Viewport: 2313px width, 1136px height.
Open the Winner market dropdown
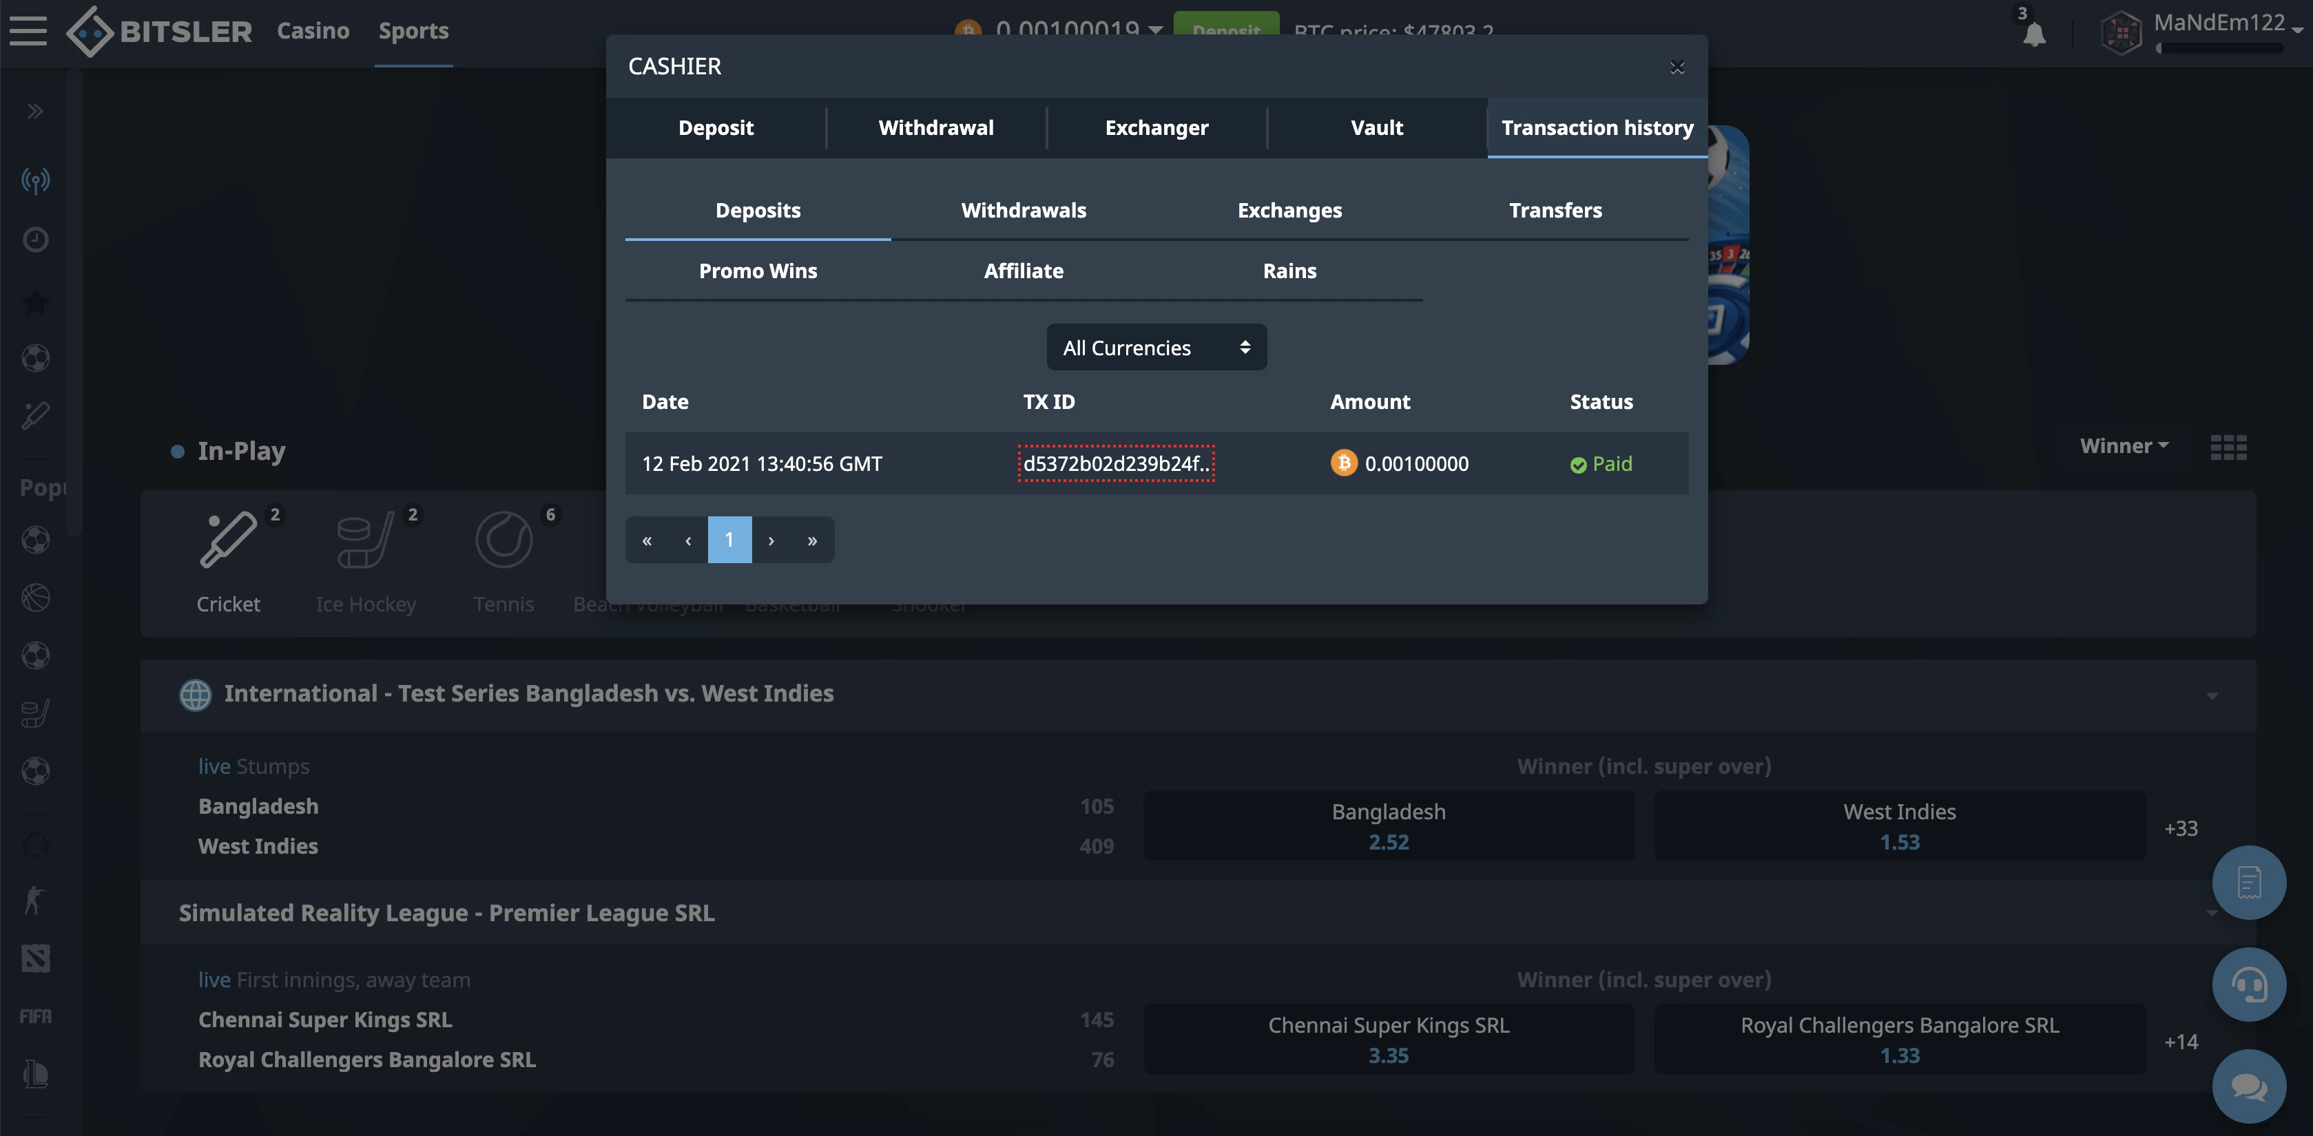tap(2124, 446)
